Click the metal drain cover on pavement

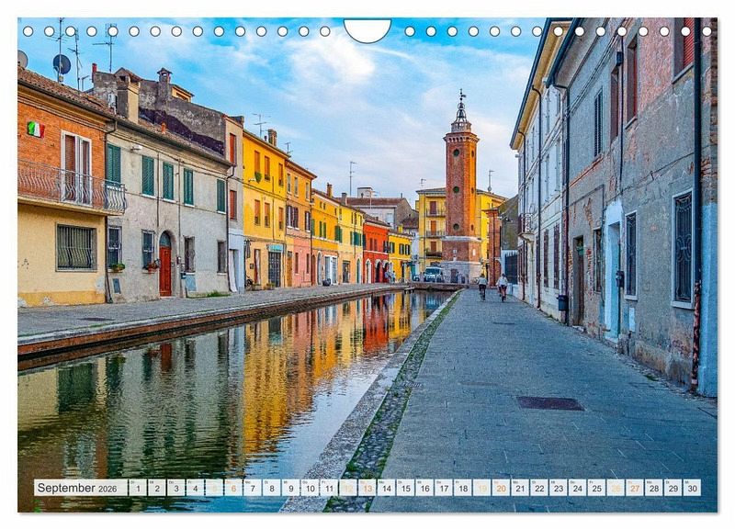[548, 402]
